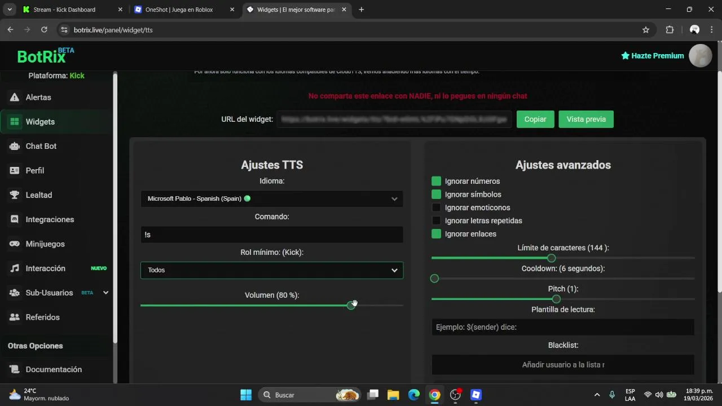Click the Alertas warning icon in sidebar
This screenshot has width=722, height=406.
(x=15, y=98)
